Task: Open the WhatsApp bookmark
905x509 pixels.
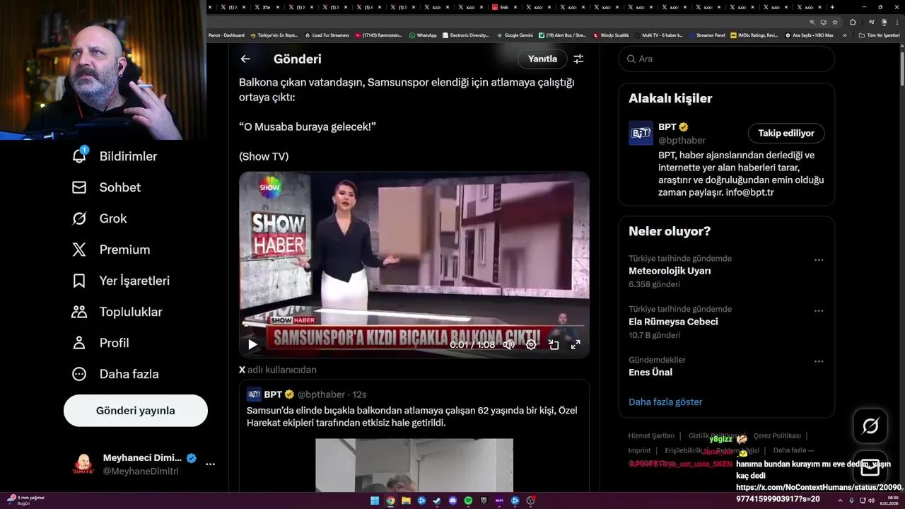Action: click(x=423, y=35)
